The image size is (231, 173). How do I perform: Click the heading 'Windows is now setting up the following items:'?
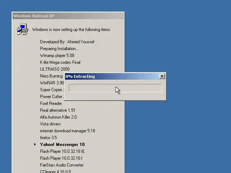[71, 30]
